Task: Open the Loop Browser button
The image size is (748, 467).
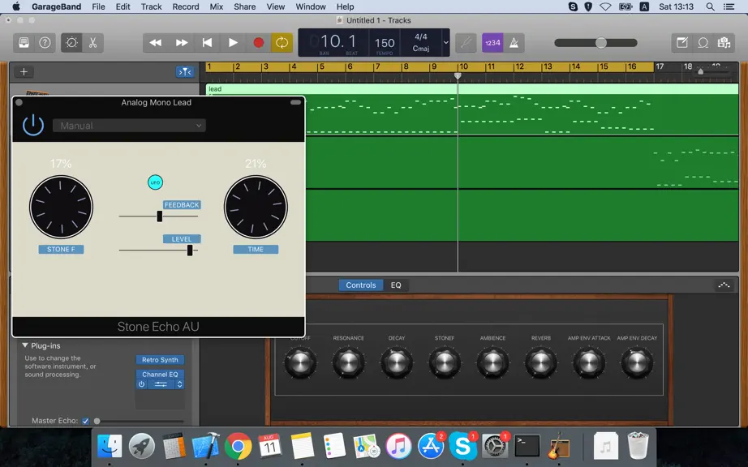Action: [x=703, y=43]
